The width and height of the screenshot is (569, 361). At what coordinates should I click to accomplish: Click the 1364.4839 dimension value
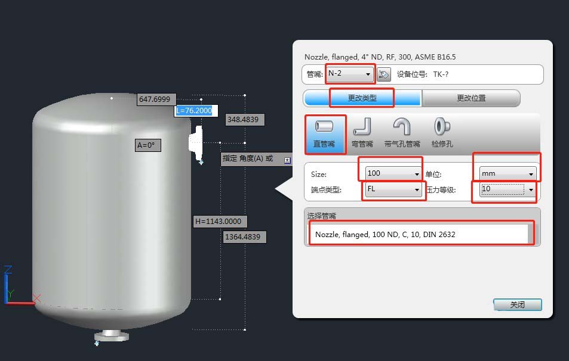coord(244,237)
